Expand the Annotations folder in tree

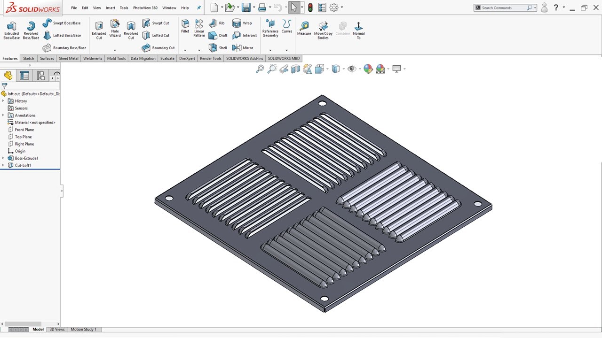(3, 115)
